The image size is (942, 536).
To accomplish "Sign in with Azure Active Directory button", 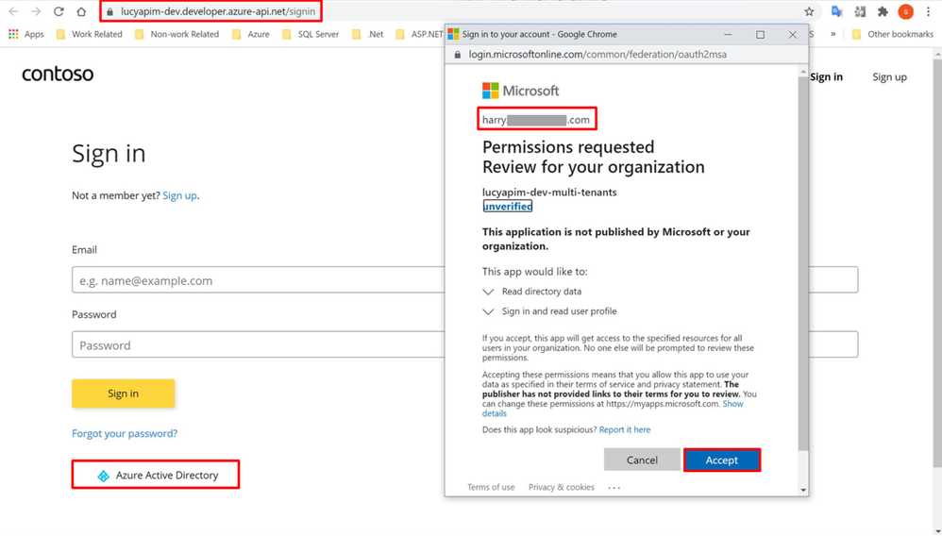I will [156, 475].
